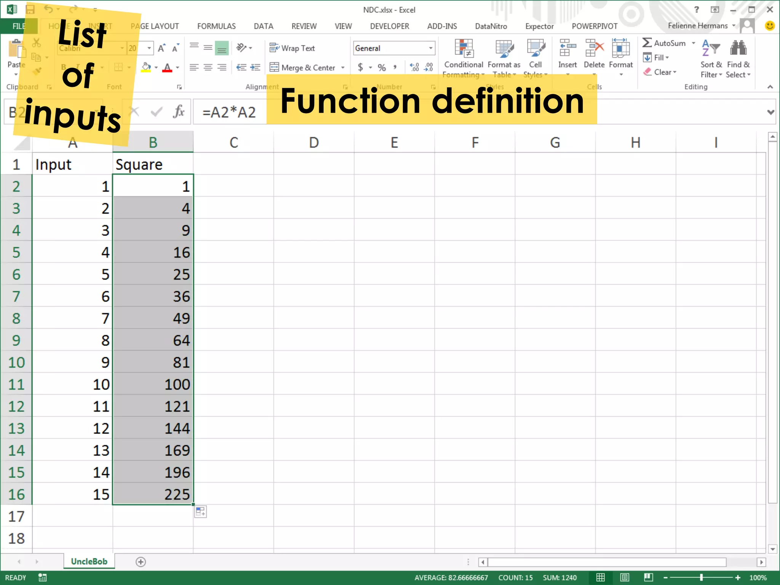The image size is (780, 585).
Task: Open Fill Color dropdown arrow
Action: point(156,68)
